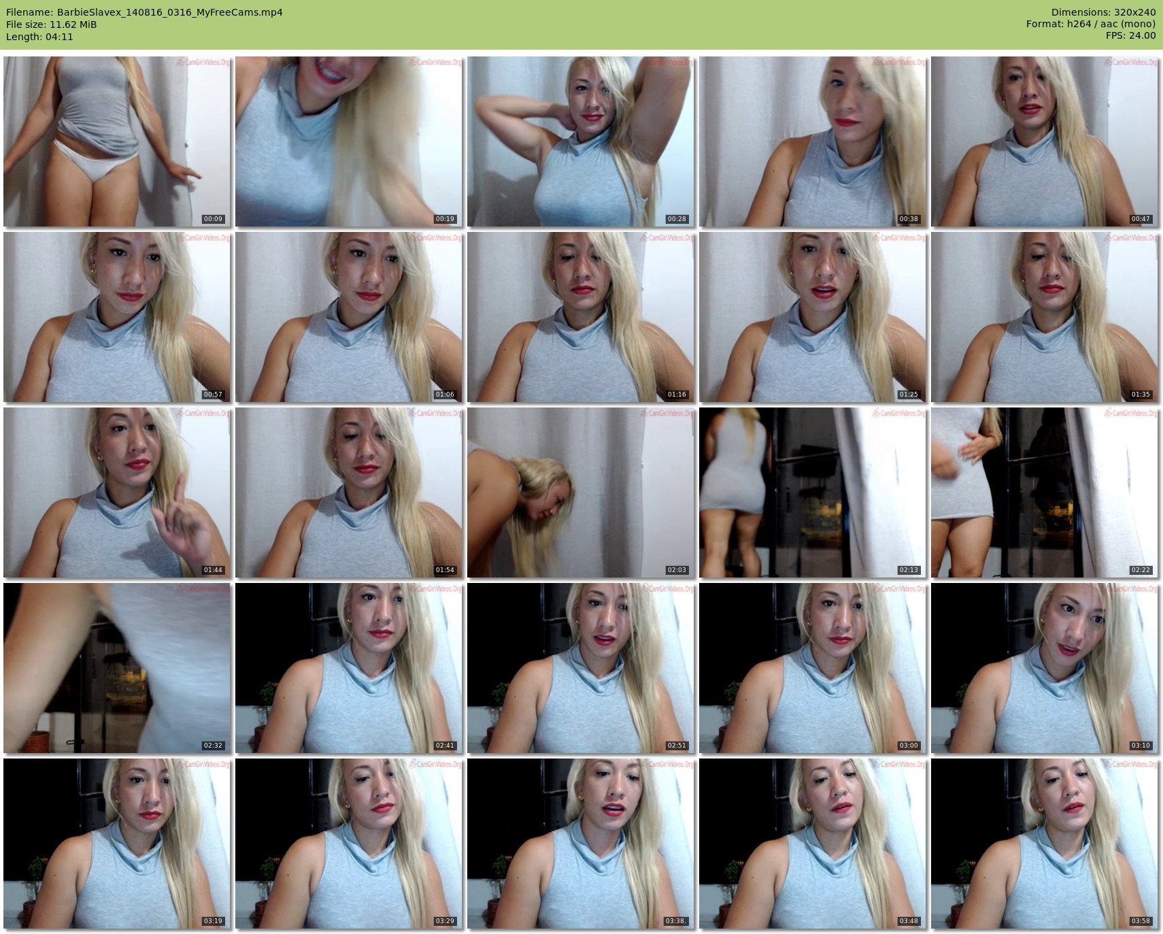
Task: Click the Dimensions 320x240 text
Action: 1103,12
